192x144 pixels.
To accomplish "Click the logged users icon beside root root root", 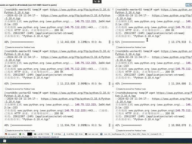I will pos(86,134).
